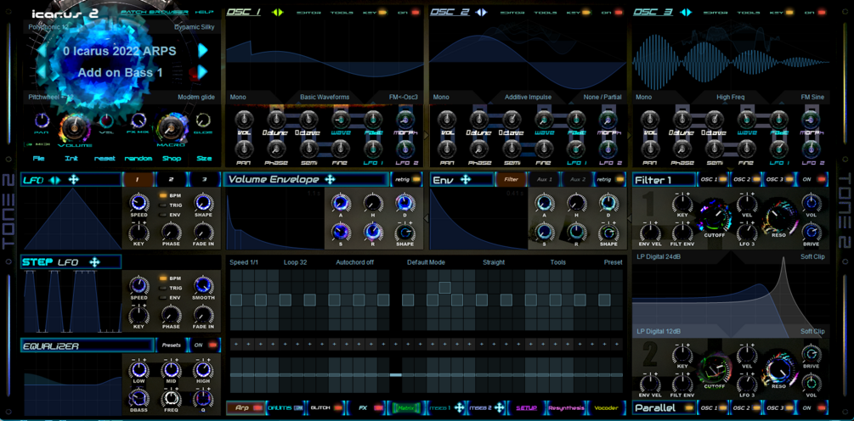Click the LFO SPEED knob
This screenshot has width=854, height=421.
click(x=139, y=203)
